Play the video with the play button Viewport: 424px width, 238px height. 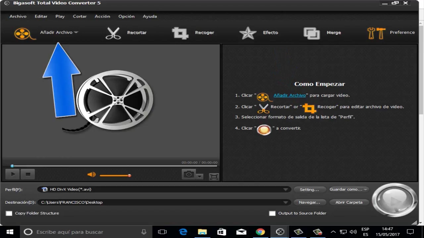[13, 174]
